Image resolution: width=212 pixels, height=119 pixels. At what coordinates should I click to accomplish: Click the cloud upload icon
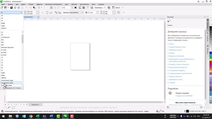coord(19,8)
